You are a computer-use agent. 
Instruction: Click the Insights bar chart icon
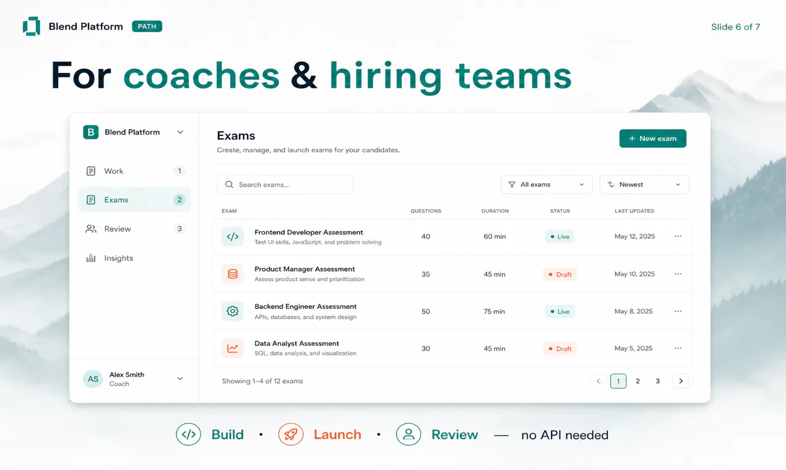tap(91, 258)
